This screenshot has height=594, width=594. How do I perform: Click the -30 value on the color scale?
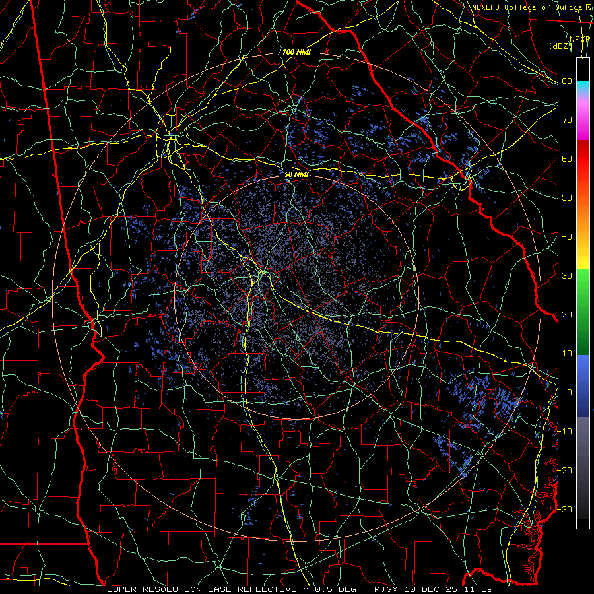pos(564,510)
